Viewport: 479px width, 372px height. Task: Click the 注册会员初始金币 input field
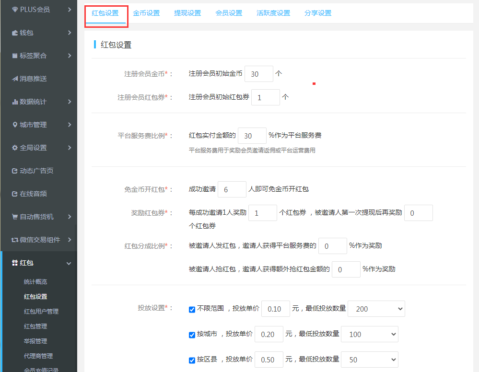click(258, 74)
